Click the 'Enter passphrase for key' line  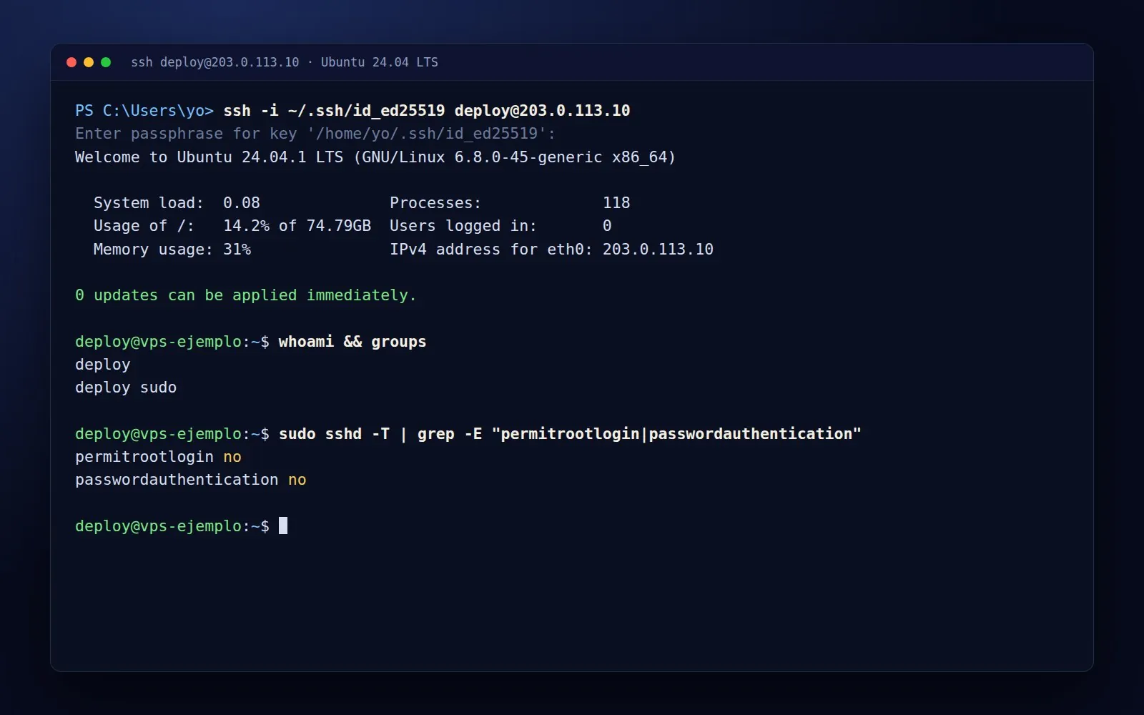pyautogui.click(x=315, y=134)
